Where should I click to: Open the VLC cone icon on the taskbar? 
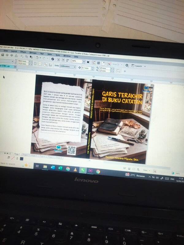click(75, 170)
